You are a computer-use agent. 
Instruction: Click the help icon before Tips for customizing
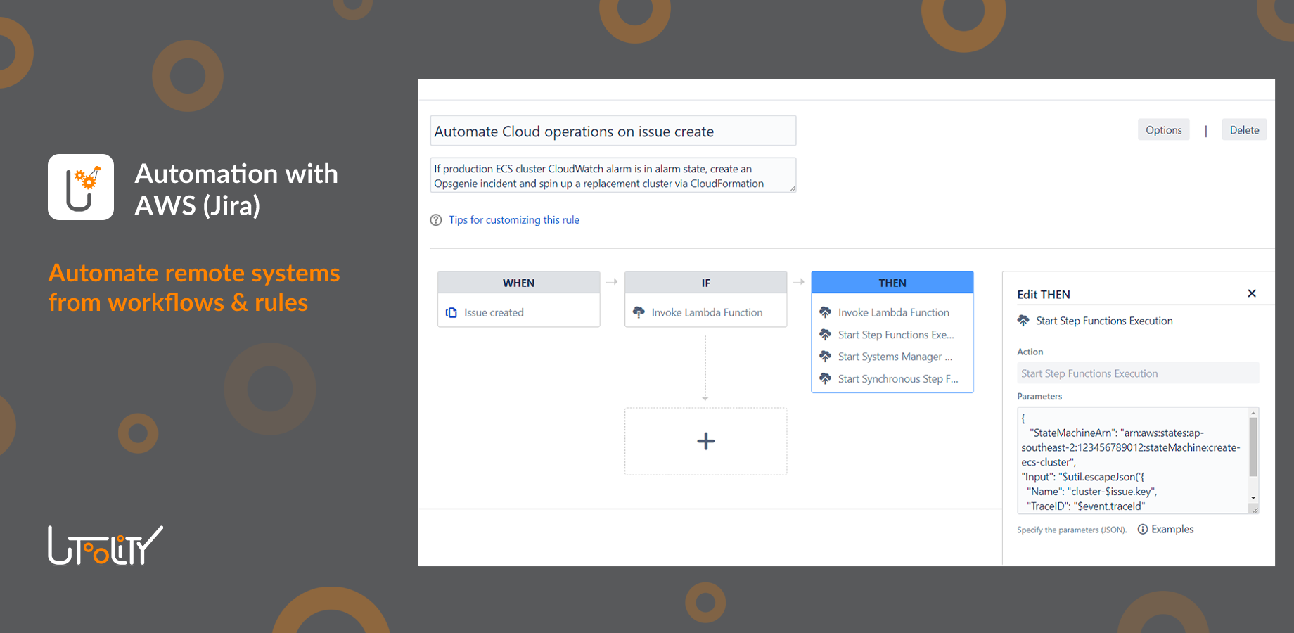pos(436,219)
